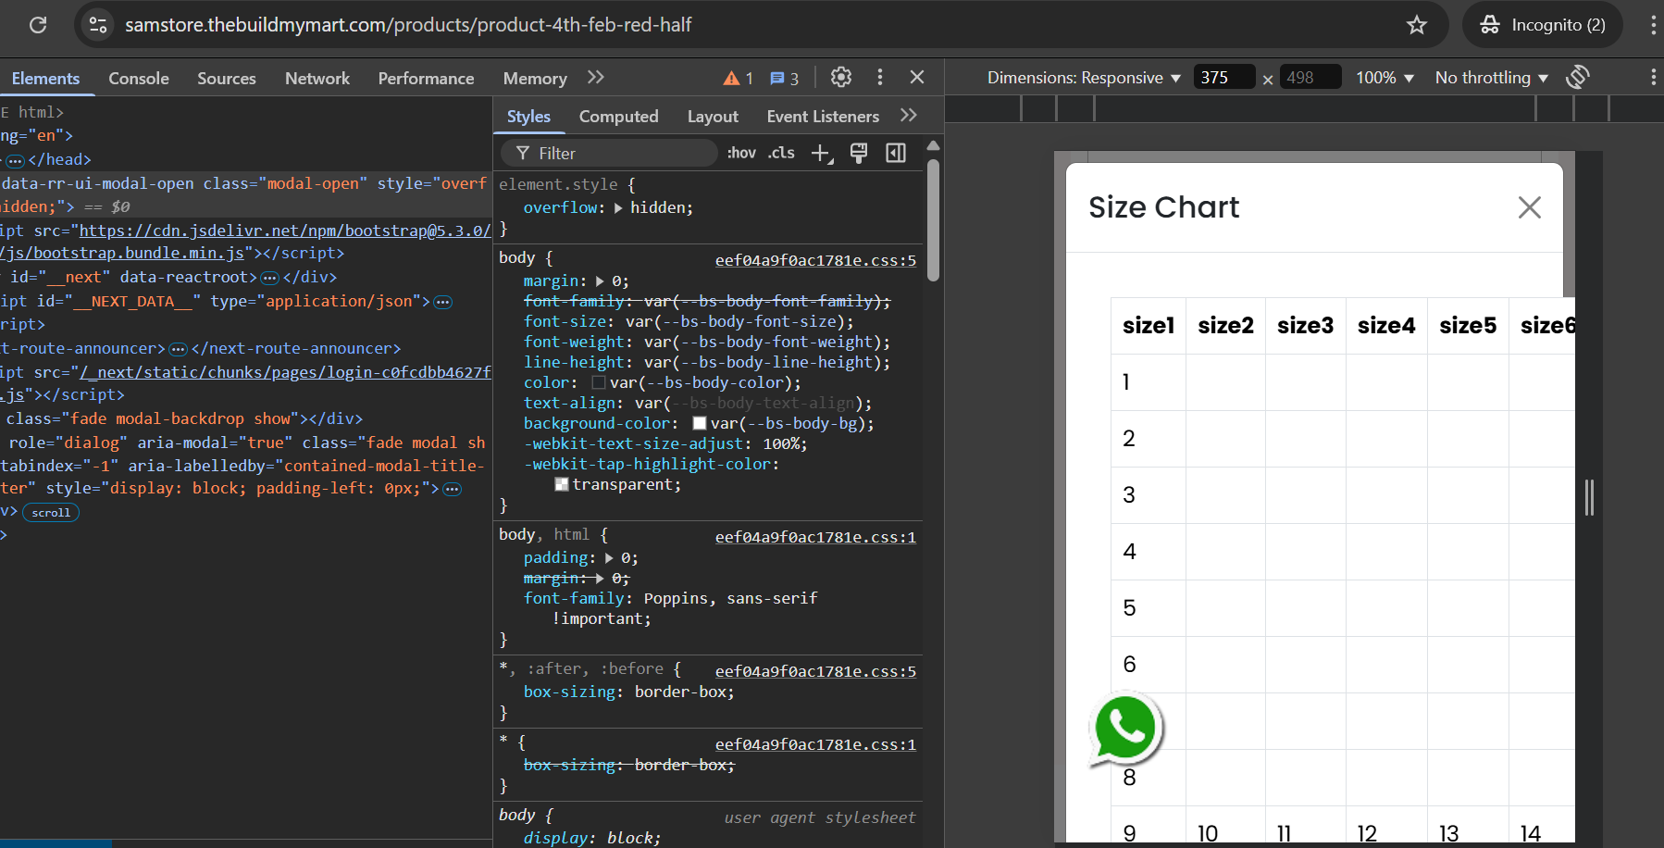Click the scroll badge in the DOM tree

[51, 513]
